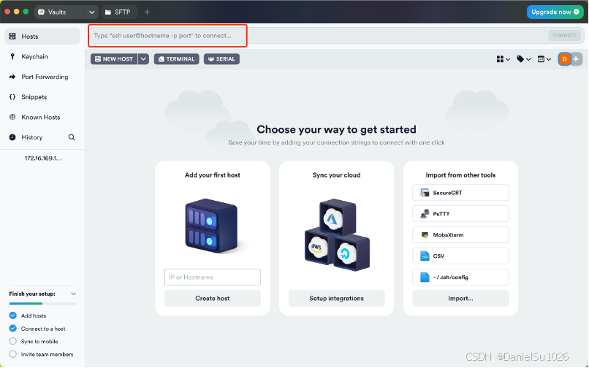The width and height of the screenshot is (589, 368).
Task: Collapse the Finish your setup panel
Action: pyautogui.click(x=74, y=294)
